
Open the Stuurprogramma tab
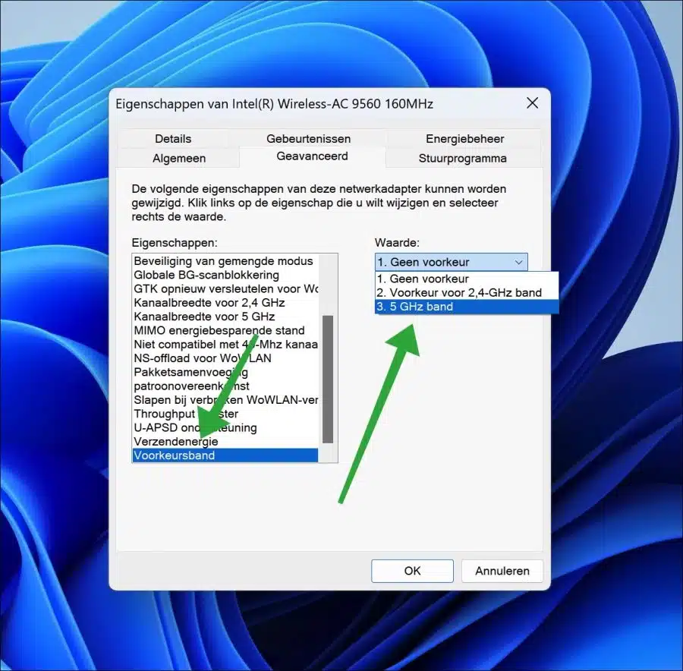point(462,158)
